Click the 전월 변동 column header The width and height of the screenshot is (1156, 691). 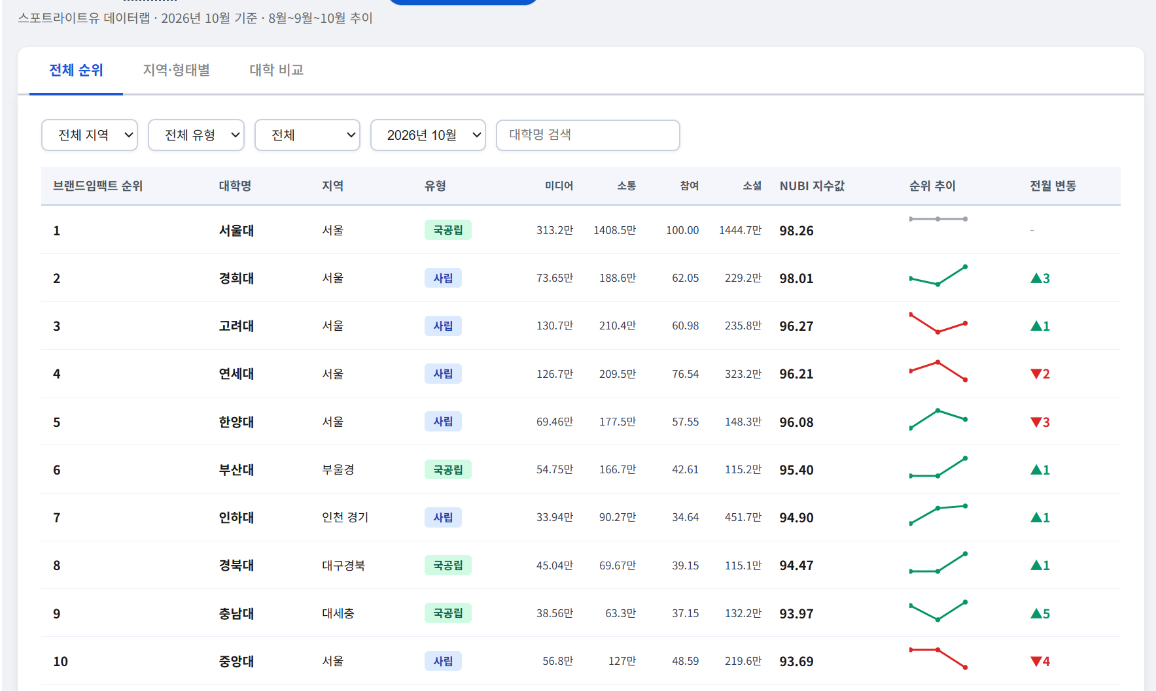(1053, 186)
